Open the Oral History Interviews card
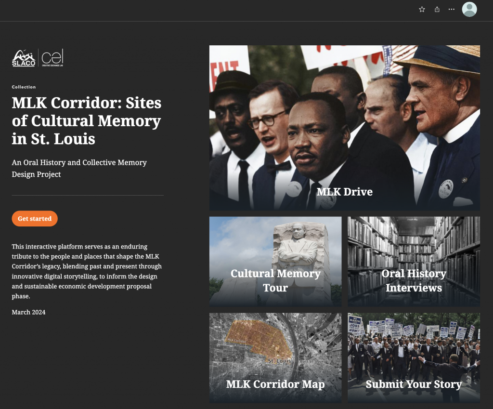This screenshot has width=493, height=409. [414, 262]
